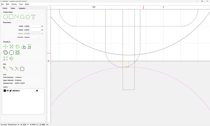
Task: Activate the Trim Vectors tool
Action: (x=17, y=69)
